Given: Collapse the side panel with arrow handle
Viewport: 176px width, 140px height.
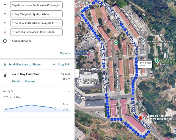Looking at the screenshot, I should pos(76,73).
